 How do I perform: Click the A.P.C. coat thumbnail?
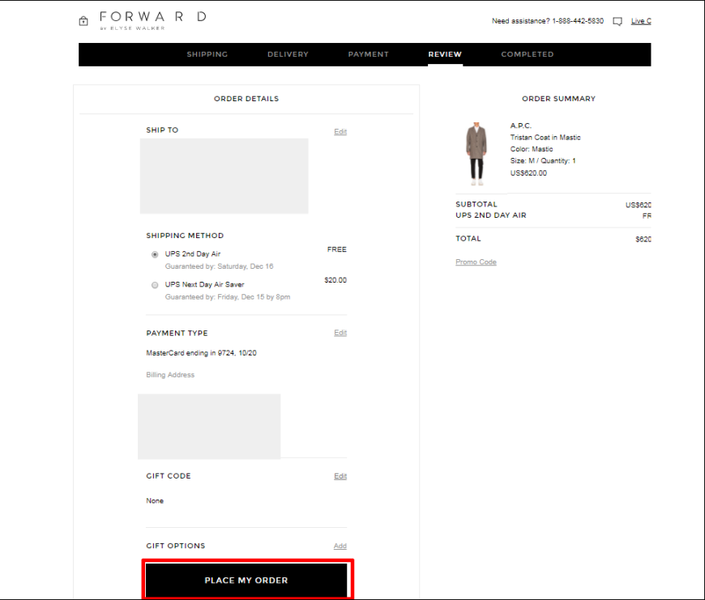[476, 154]
